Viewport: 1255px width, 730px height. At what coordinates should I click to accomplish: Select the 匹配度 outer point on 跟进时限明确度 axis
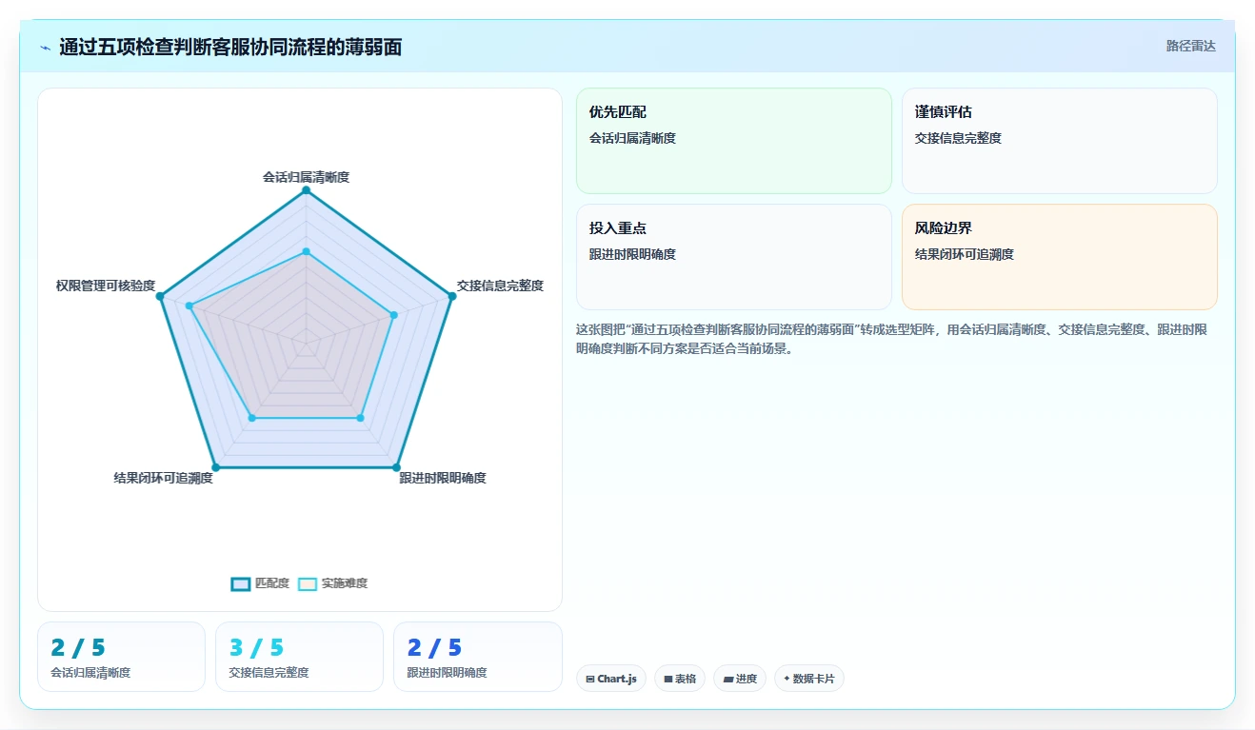click(396, 466)
